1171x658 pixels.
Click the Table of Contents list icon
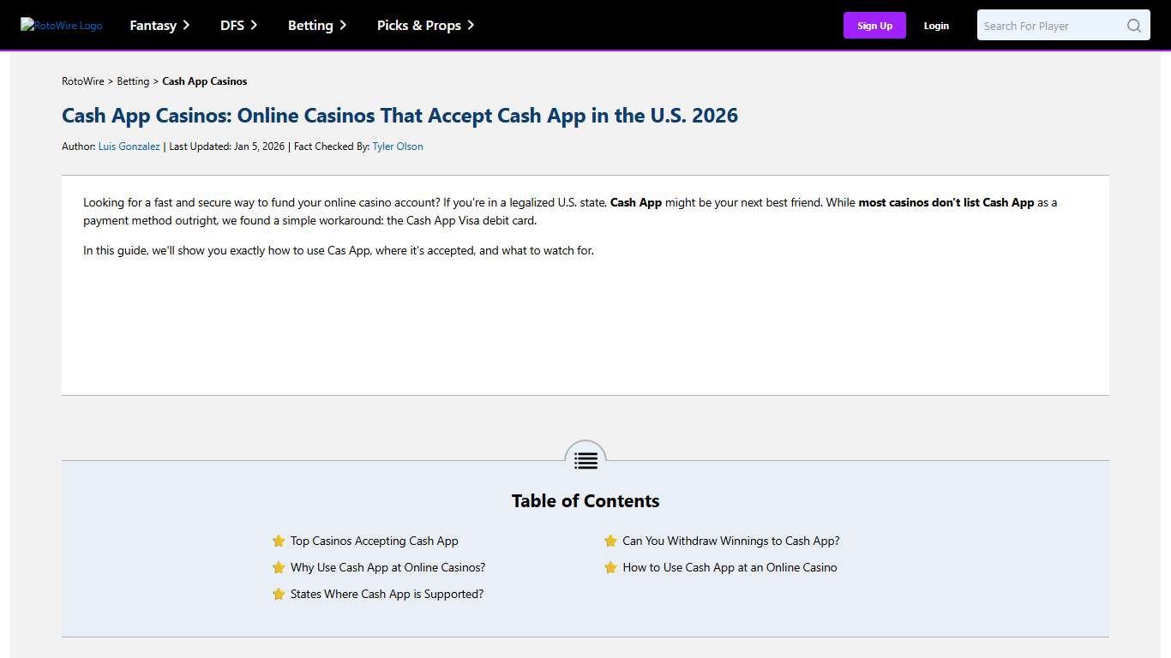[x=585, y=460]
